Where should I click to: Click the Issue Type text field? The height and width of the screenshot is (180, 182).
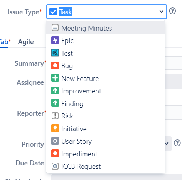(106, 12)
